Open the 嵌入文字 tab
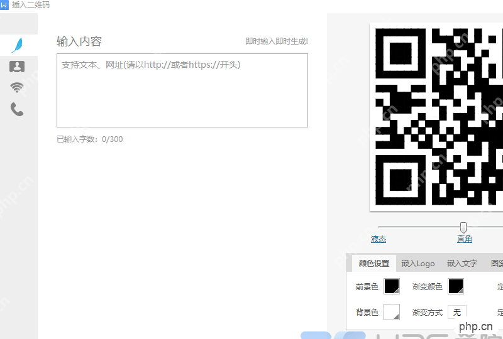 pyautogui.click(x=462, y=264)
